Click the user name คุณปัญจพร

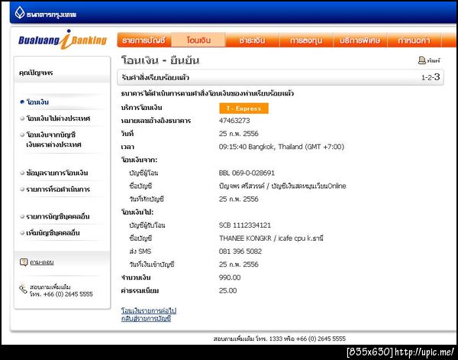click(x=36, y=73)
